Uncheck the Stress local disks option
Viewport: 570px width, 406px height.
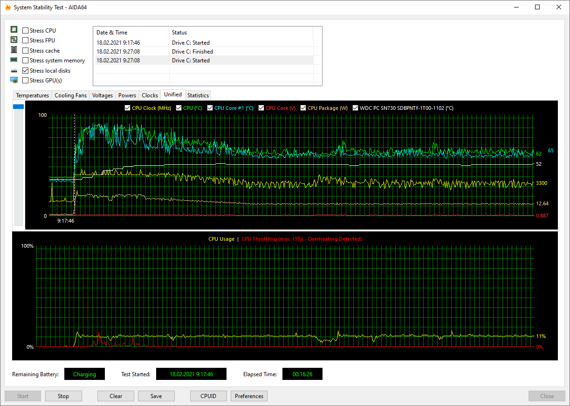[26, 71]
